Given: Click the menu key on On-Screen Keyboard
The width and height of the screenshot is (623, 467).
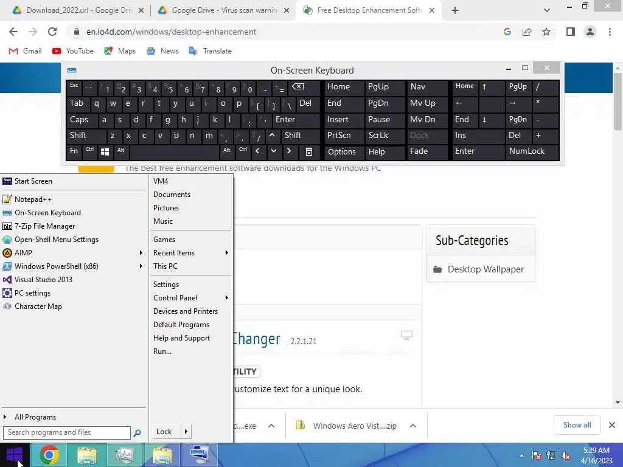Looking at the screenshot, I should [308, 151].
